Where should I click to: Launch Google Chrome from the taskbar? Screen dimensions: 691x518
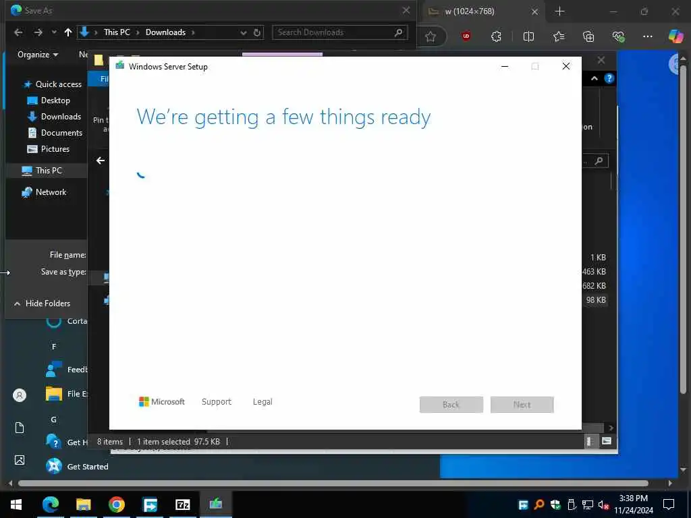coord(116,505)
